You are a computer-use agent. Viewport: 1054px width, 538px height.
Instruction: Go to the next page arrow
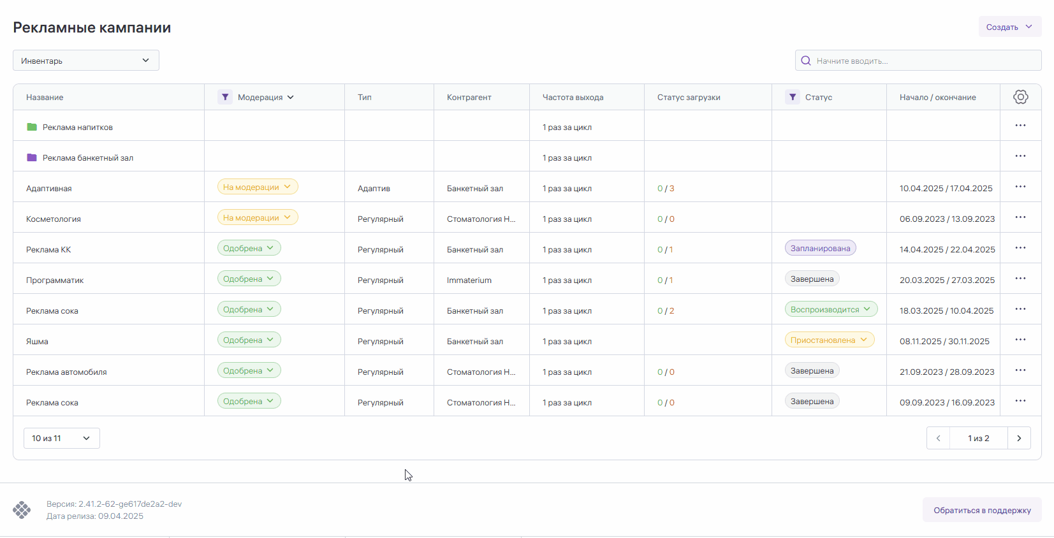point(1019,438)
